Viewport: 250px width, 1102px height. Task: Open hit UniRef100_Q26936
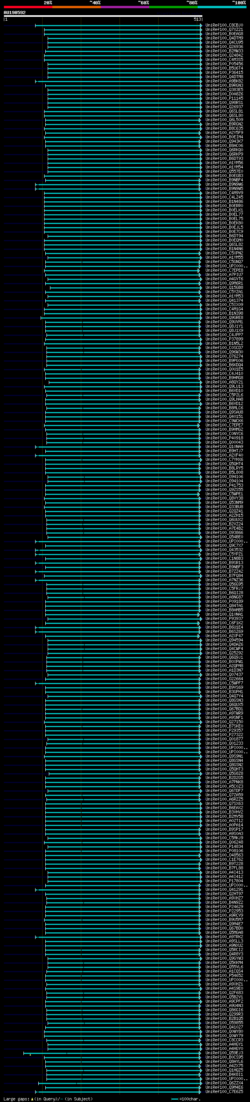224,47
